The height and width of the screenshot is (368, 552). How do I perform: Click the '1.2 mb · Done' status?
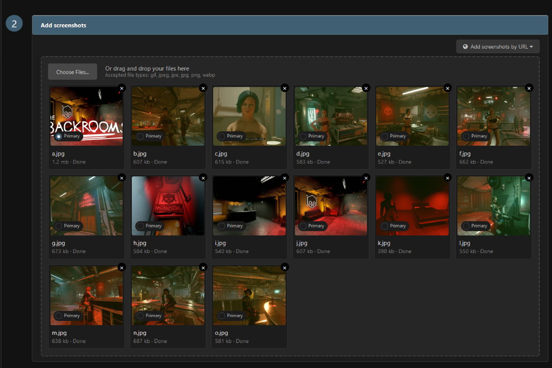pyautogui.click(x=68, y=162)
